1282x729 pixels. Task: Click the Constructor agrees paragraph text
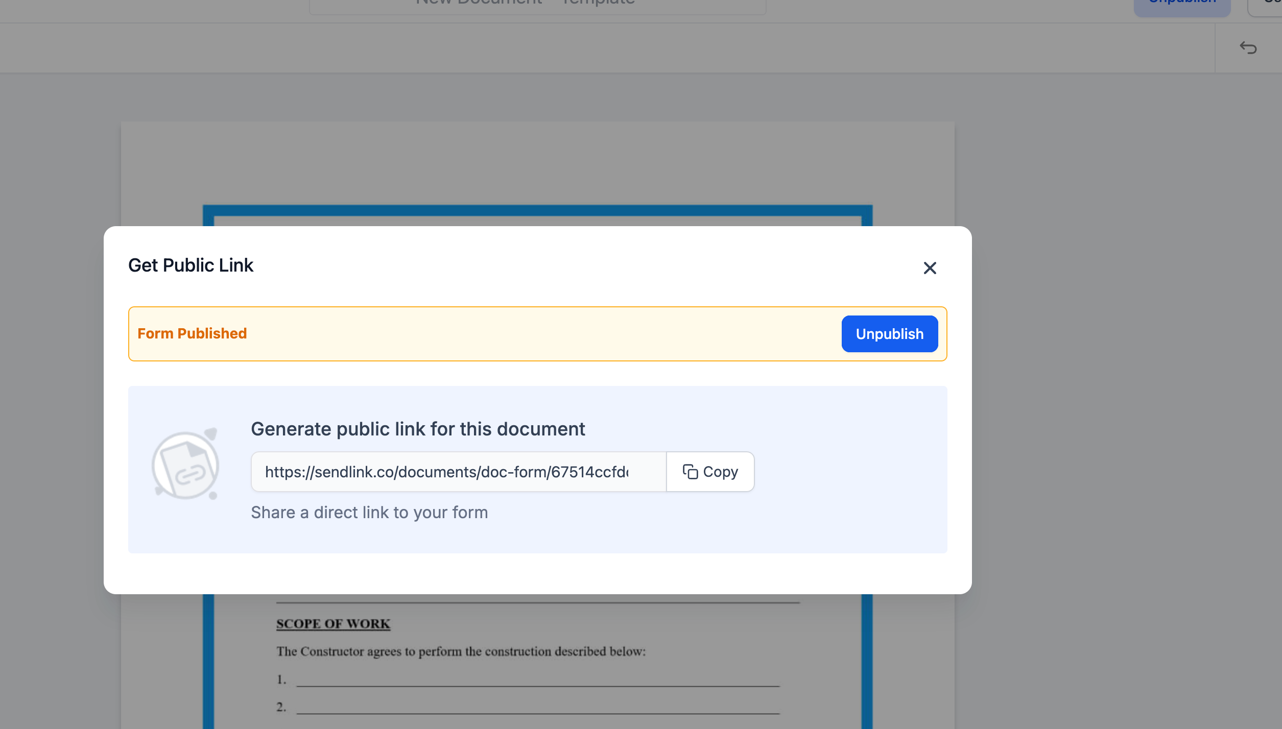click(x=461, y=652)
